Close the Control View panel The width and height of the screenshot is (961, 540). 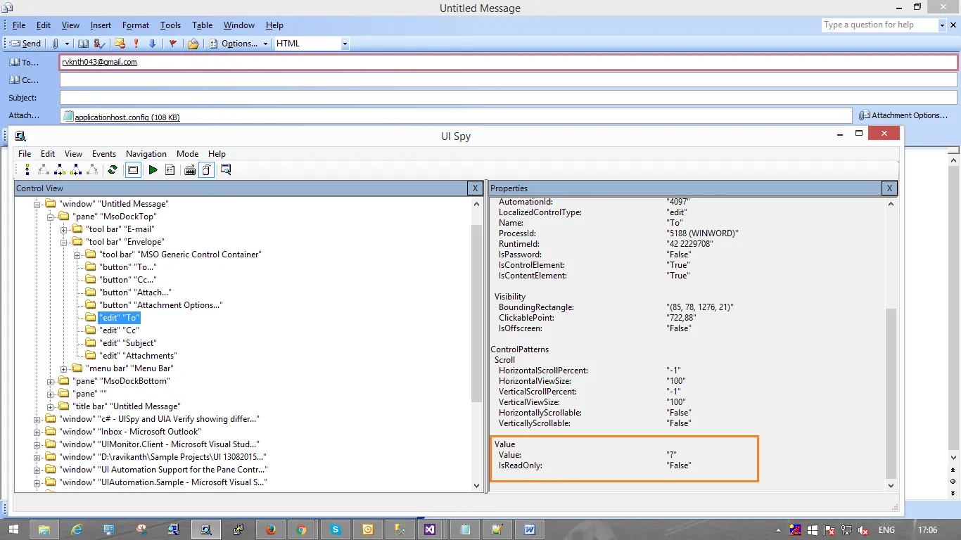coord(476,188)
